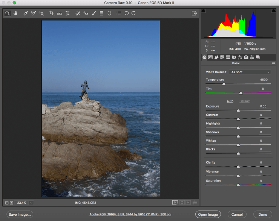
Task: Switch to the Effects (fx) tab
Action: click(x=240, y=57)
